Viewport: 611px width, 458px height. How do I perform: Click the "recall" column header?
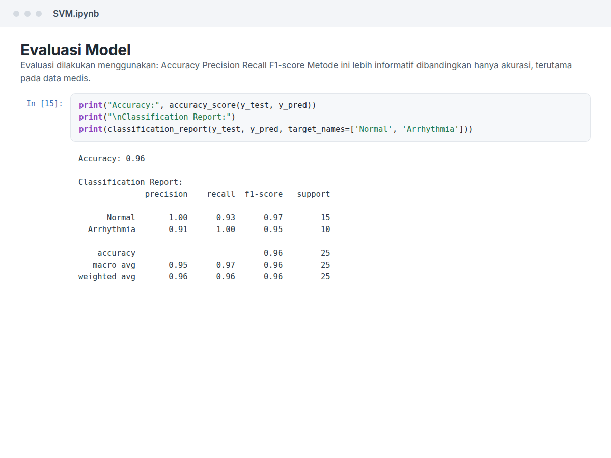click(221, 194)
